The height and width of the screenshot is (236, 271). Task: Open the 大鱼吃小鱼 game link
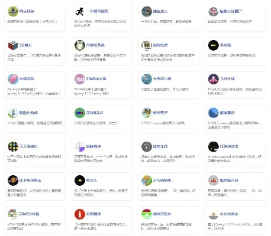[x=162, y=79]
